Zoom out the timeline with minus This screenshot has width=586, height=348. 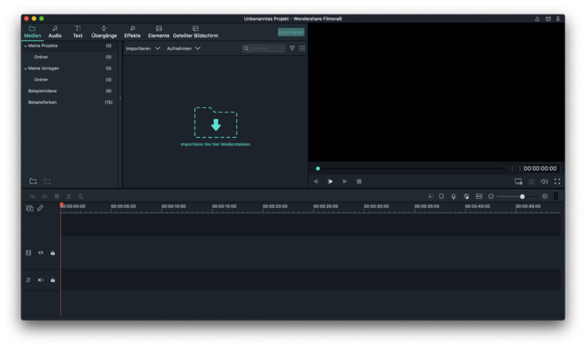click(x=491, y=197)
